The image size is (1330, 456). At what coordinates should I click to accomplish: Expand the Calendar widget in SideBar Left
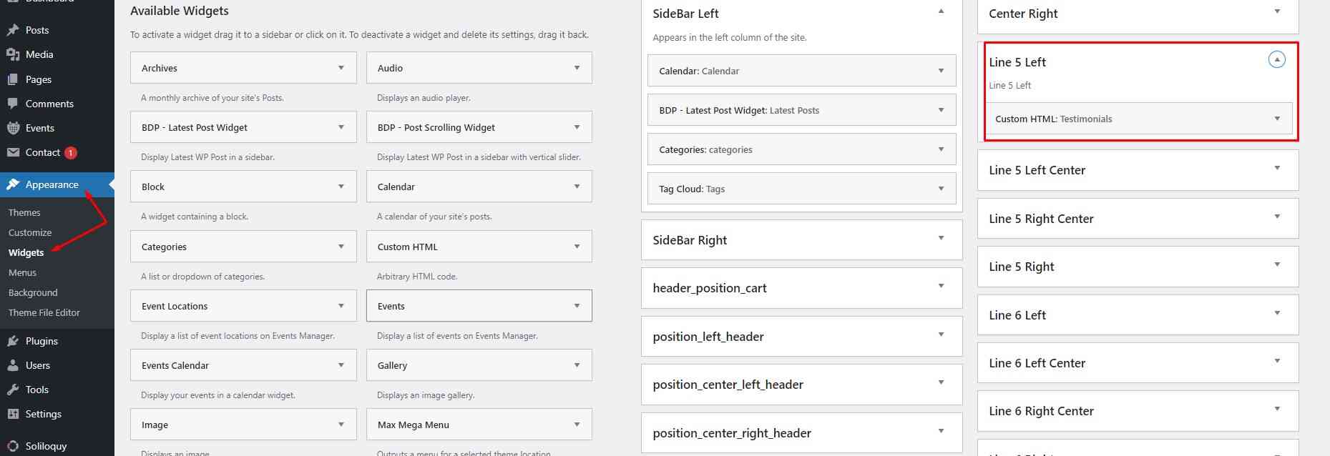tap(941, 71)
